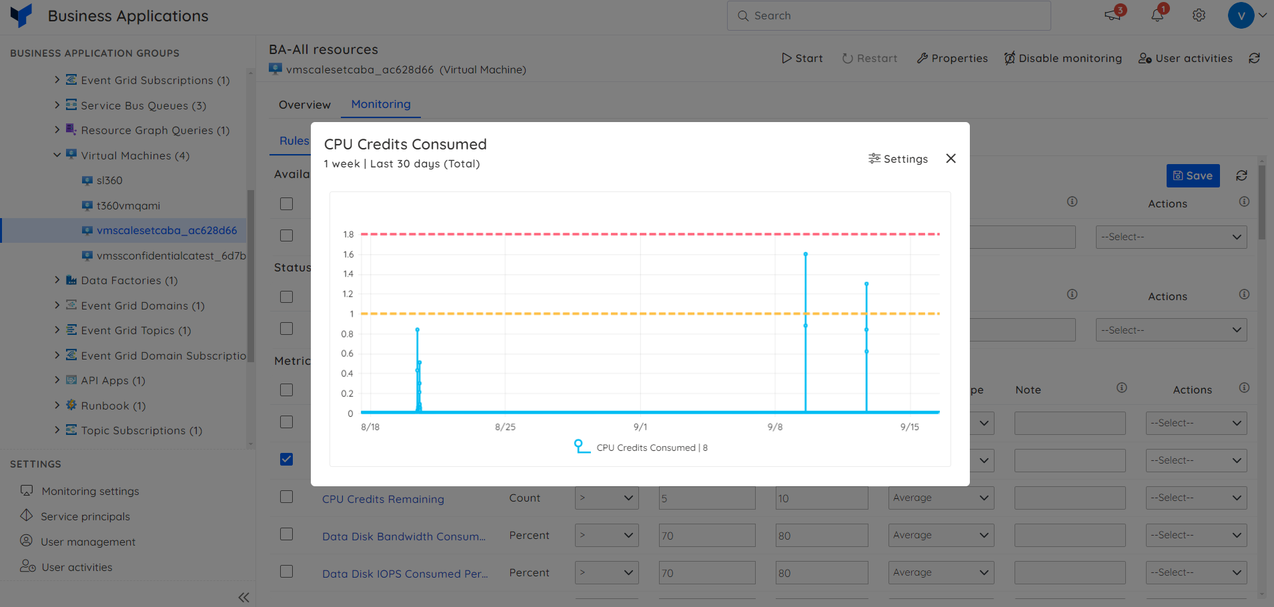Edit Data Disk Bandwidth error value 80
This screenshot has width=1274, height=607.
click(x=822, y=536)
